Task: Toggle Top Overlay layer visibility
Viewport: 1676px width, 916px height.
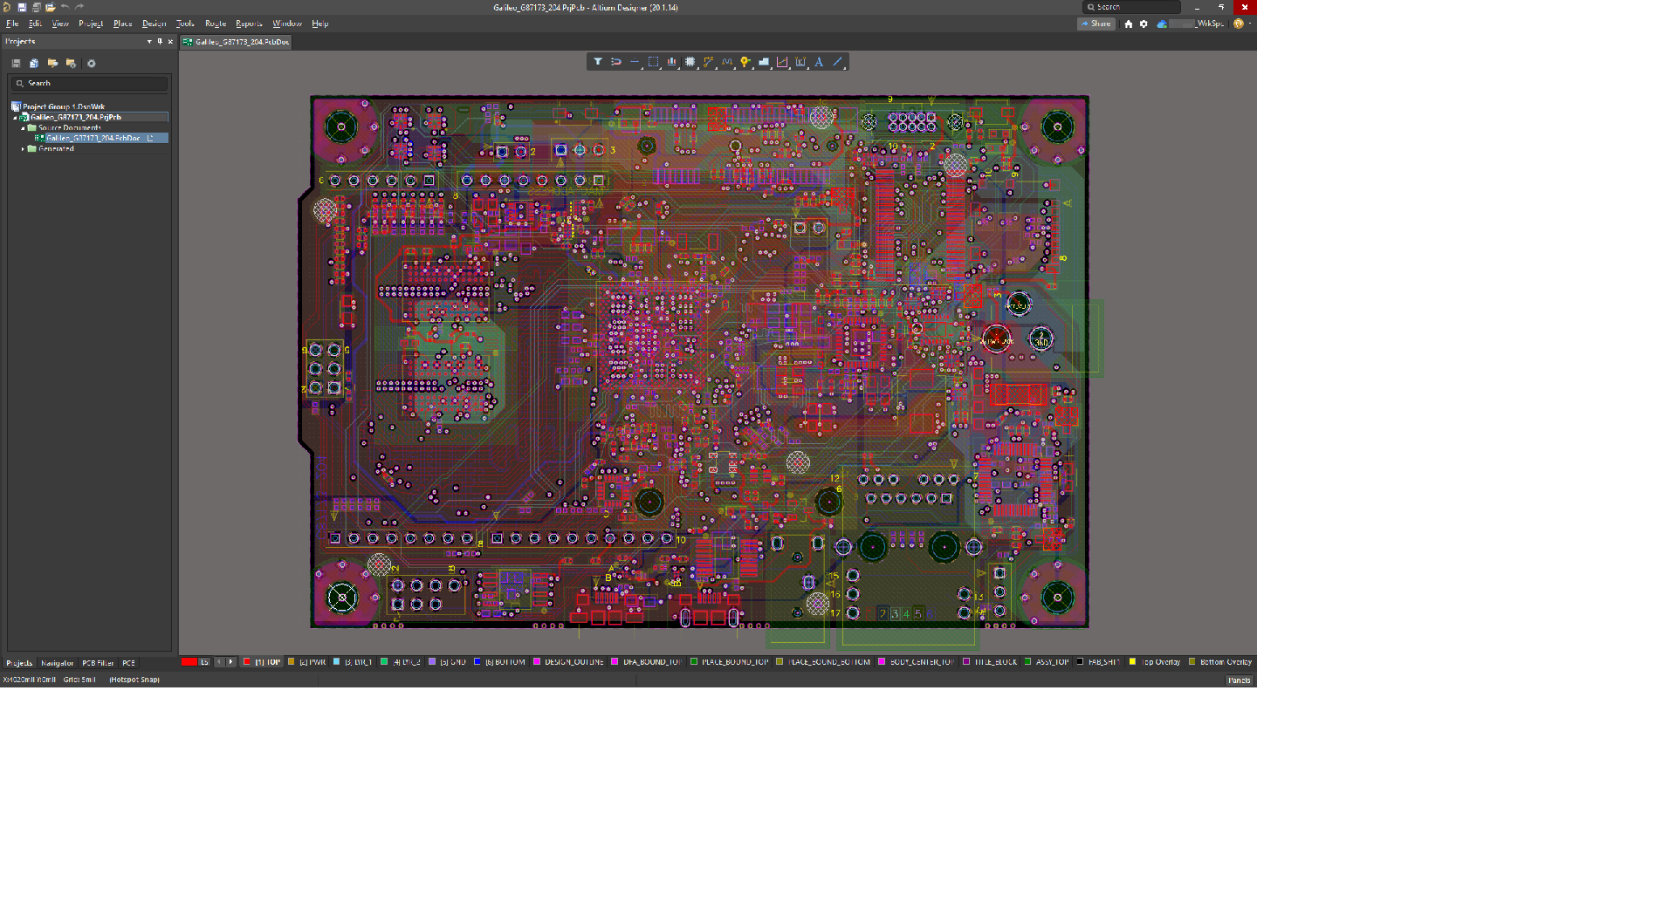Action: click(1133, 662)
